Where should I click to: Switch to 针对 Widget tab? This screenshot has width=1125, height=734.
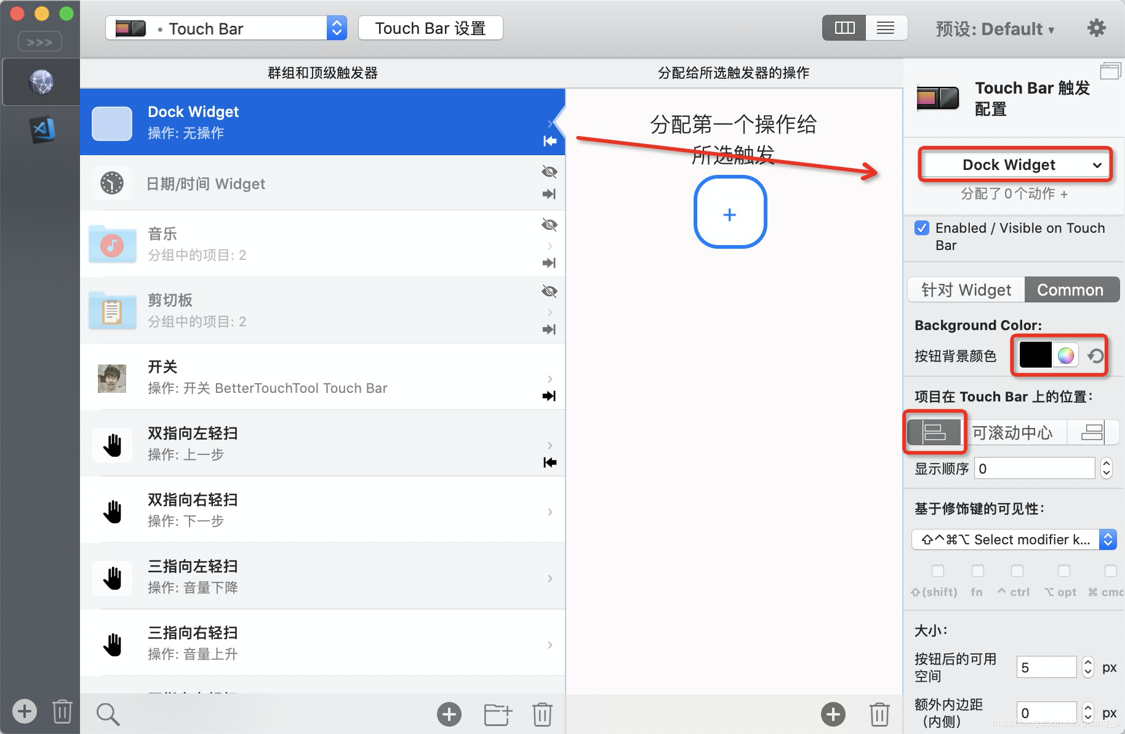pos(966,289)
